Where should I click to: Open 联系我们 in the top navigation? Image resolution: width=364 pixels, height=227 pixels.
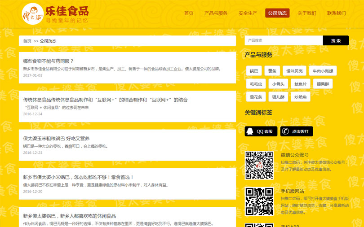(x=337, y=13)
